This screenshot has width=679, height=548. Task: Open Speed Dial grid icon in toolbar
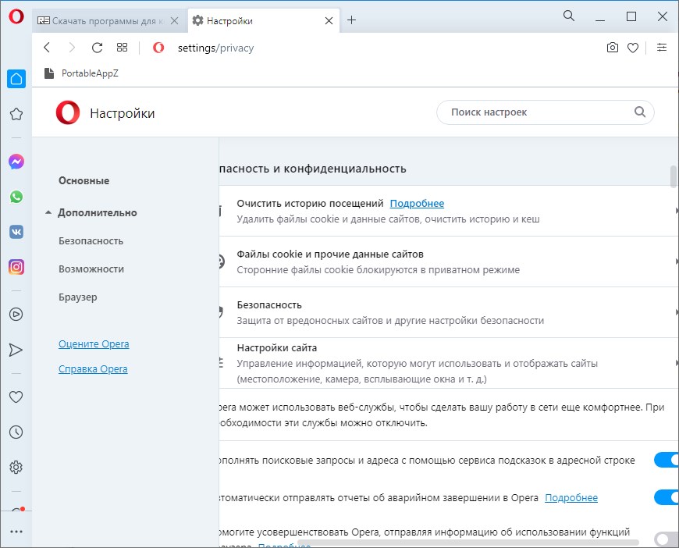[x=122, y=47]
